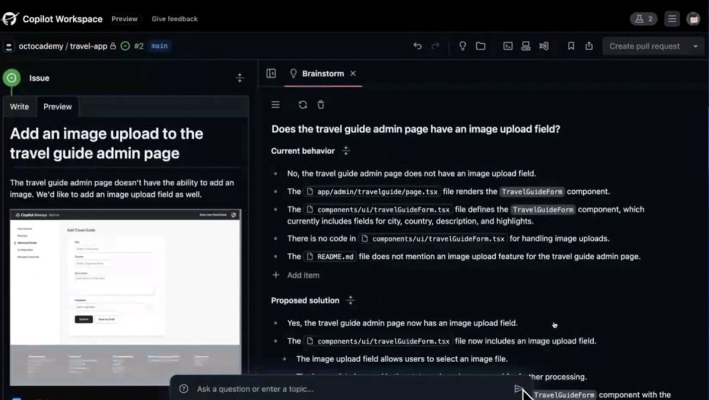Open the user avatar menu
This screenshot has width=709, height=400.
[693, 19]
